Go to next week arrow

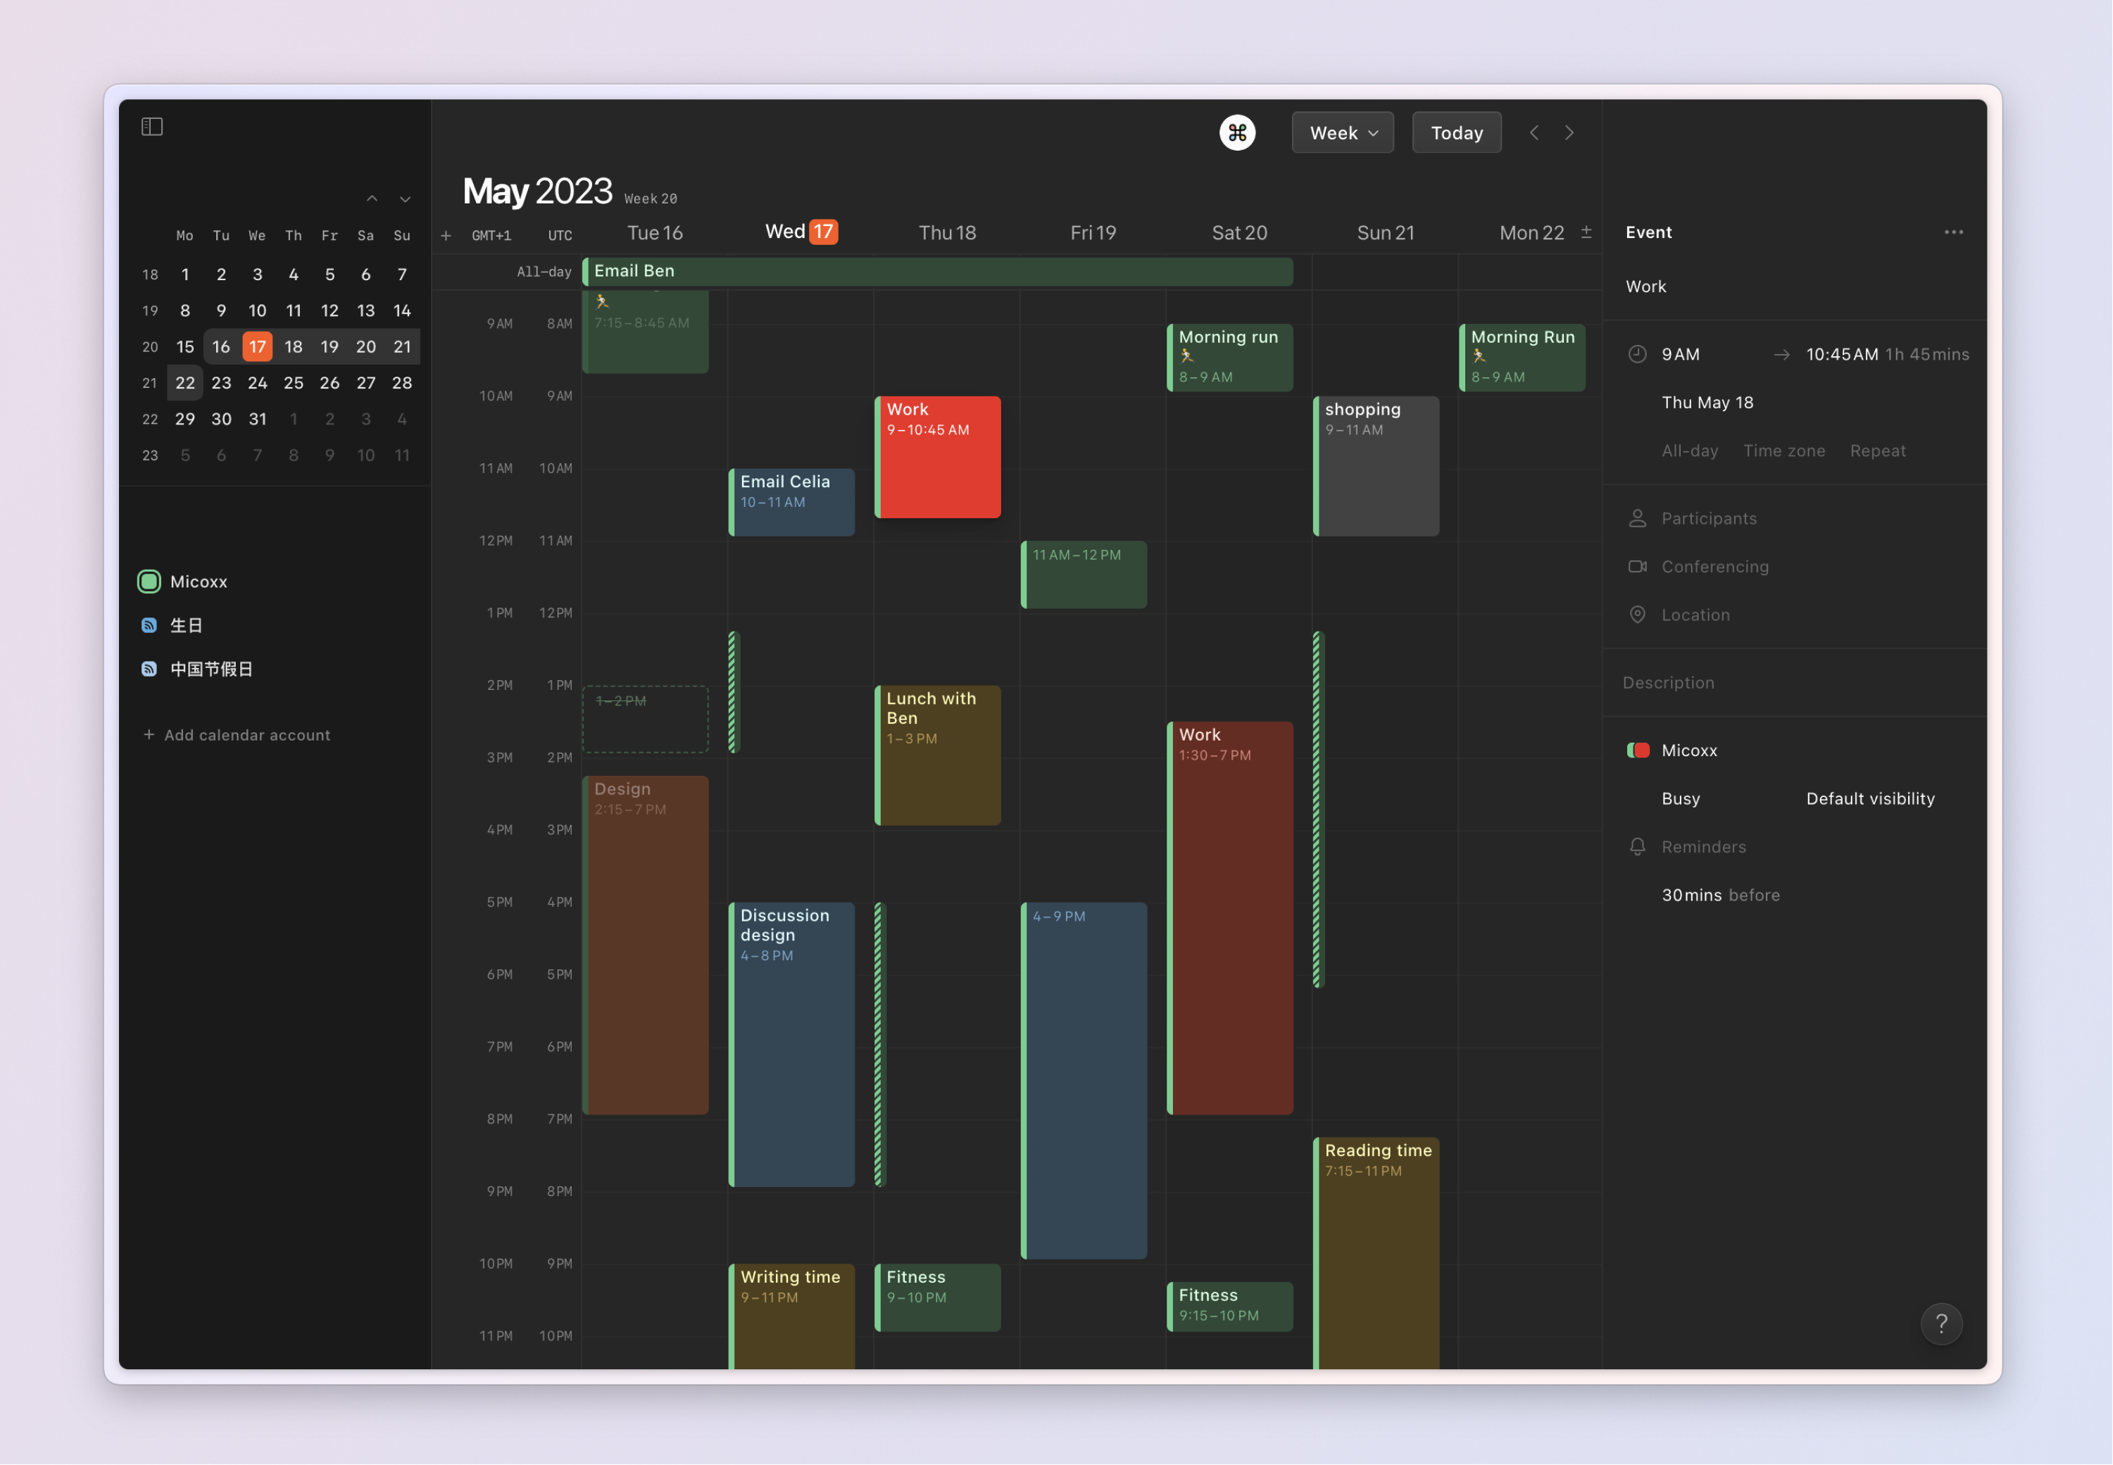point(1569,133)
